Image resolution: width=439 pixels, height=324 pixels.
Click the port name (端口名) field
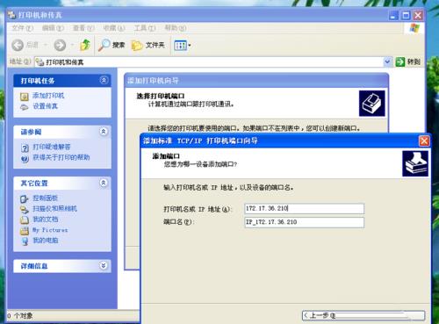coord(305,222)
